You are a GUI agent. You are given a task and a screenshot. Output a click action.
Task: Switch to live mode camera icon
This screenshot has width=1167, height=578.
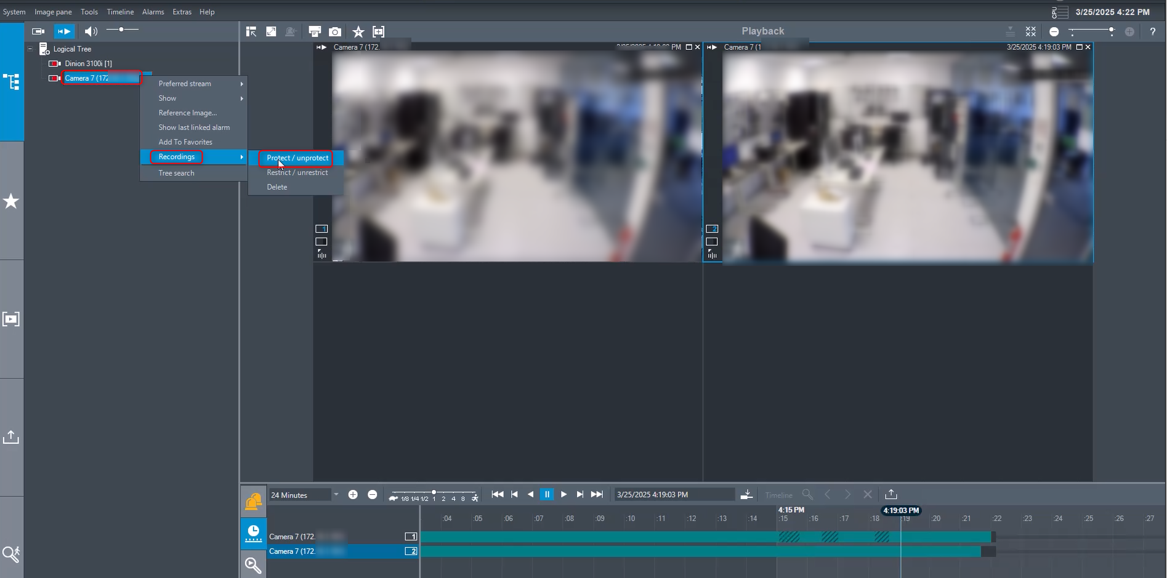coord(38,31)
